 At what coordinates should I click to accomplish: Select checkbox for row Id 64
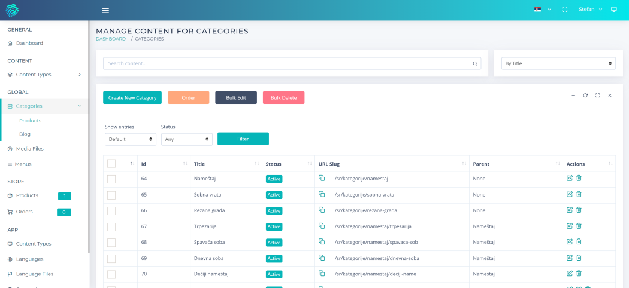coord(111,179)
